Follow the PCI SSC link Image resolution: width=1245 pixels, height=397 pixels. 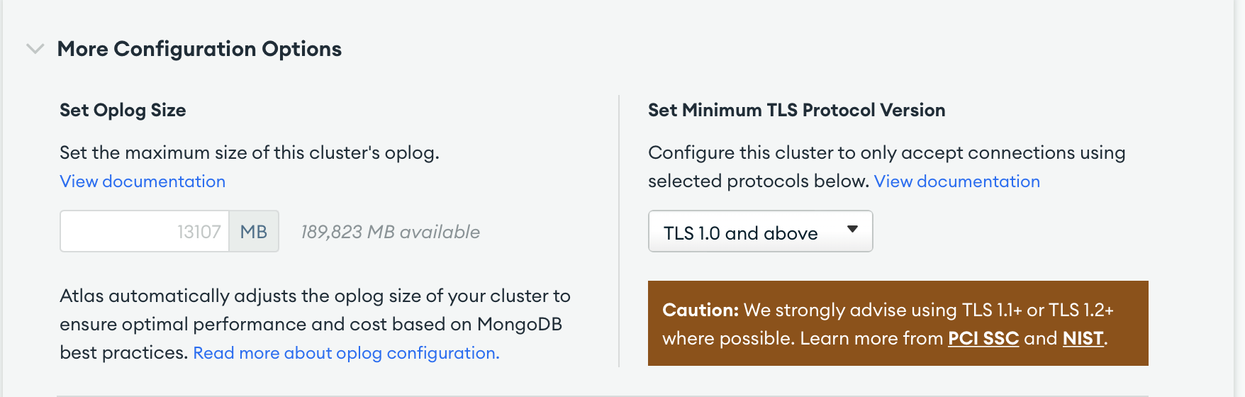coord(983,339)
